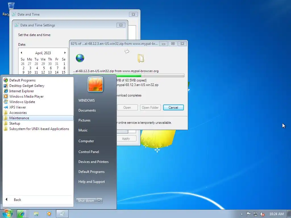
Task: Open Default Programs in right Start menu pane
Action: tap(91, 172)
